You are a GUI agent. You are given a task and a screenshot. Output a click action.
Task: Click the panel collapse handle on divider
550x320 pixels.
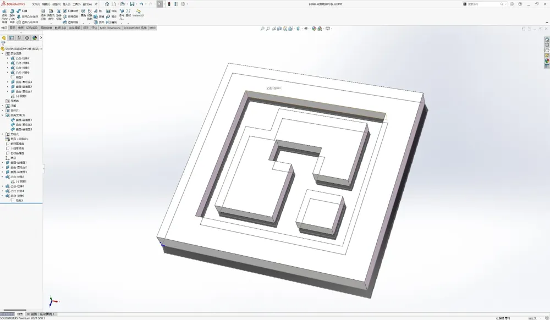[x=43, y=169]
